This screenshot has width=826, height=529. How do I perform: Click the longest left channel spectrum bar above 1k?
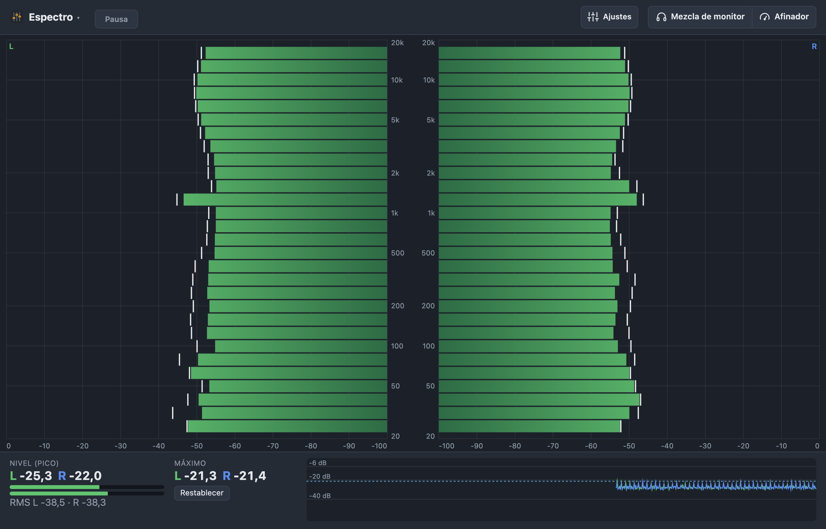click(x=285, y=200)
